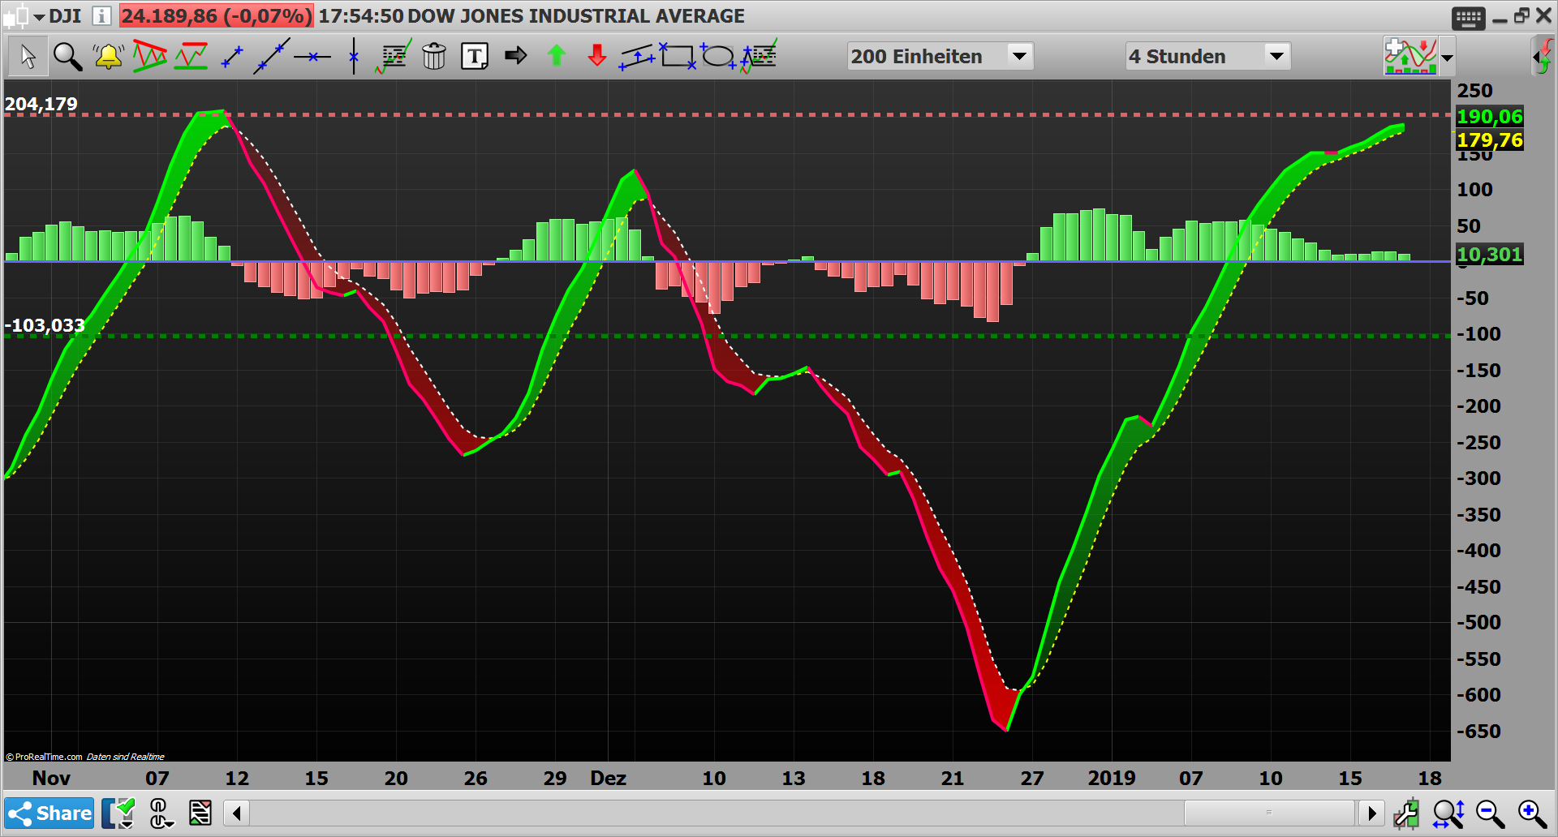The height and width of the screenshot is (837, 1558).
Task: Click the Dez month label on time axis
Action: [608, 779]
